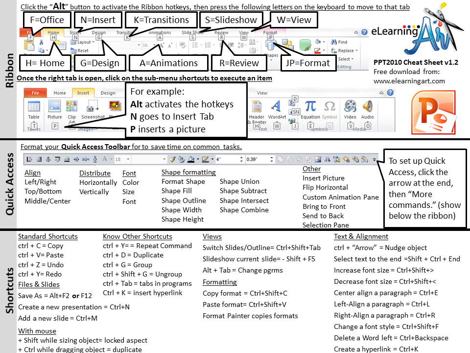Click the WordArt icon

[x=276, y=106]
